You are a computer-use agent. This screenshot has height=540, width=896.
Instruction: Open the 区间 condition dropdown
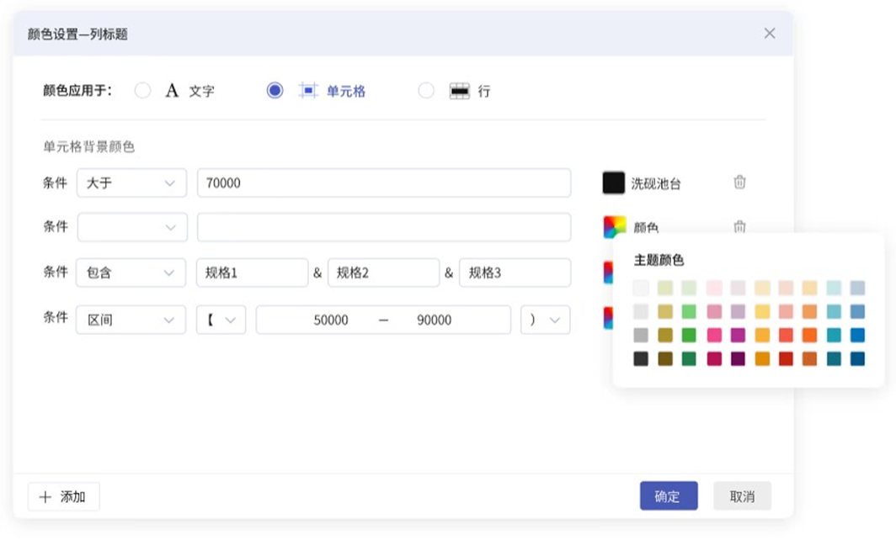click(x=131, y=319)
